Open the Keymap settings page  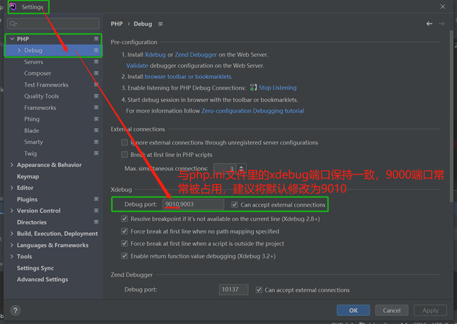(x=28, y=177)
